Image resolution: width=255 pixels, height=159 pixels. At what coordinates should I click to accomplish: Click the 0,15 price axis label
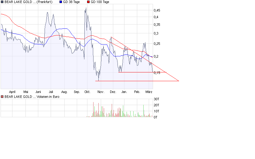pos(157,73)
